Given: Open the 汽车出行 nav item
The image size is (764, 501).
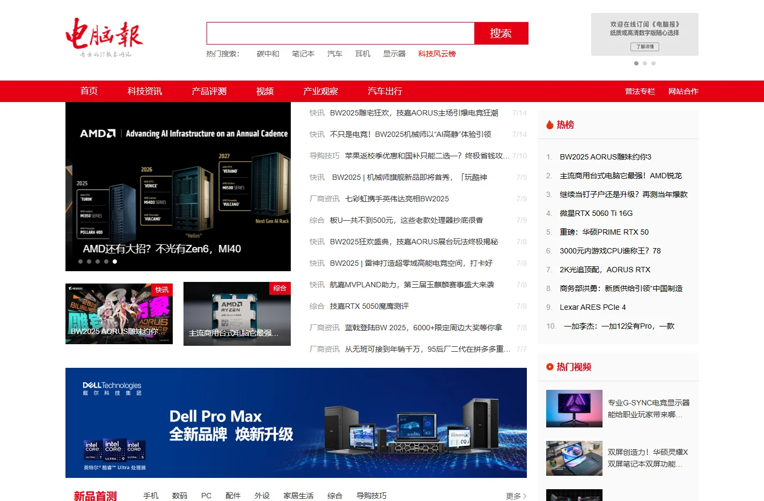Looking at the screenshot, I should tap(385, 91).
